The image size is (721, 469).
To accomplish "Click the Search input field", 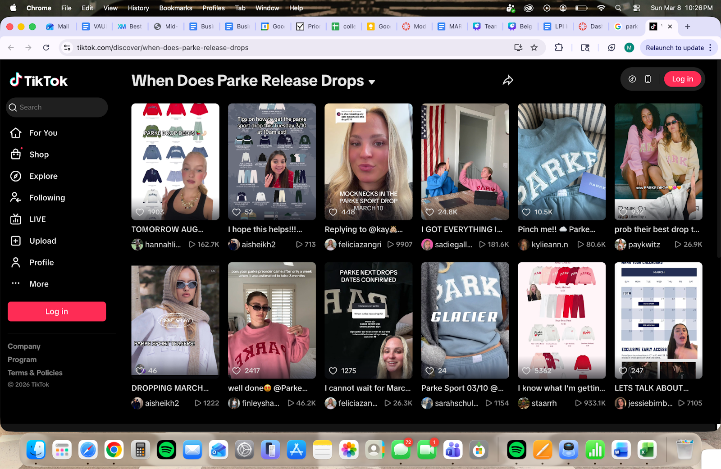I will (58, 107).
